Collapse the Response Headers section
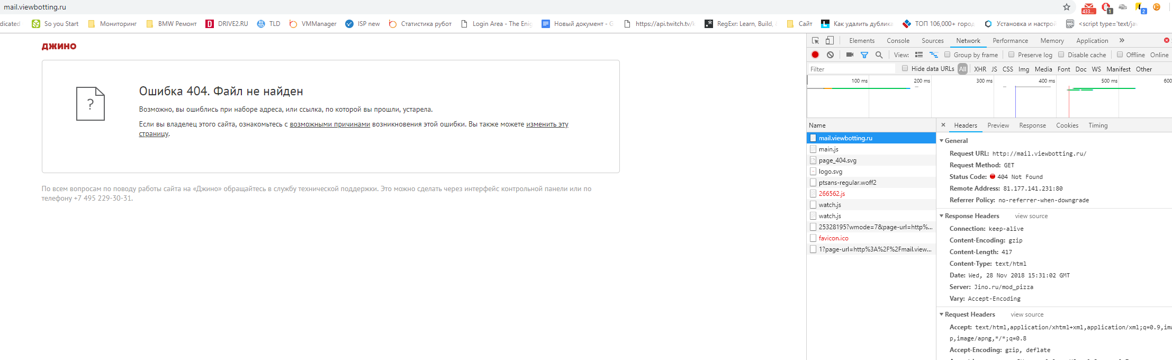This screenshot has height=360, width=1172. coord(942,216)
